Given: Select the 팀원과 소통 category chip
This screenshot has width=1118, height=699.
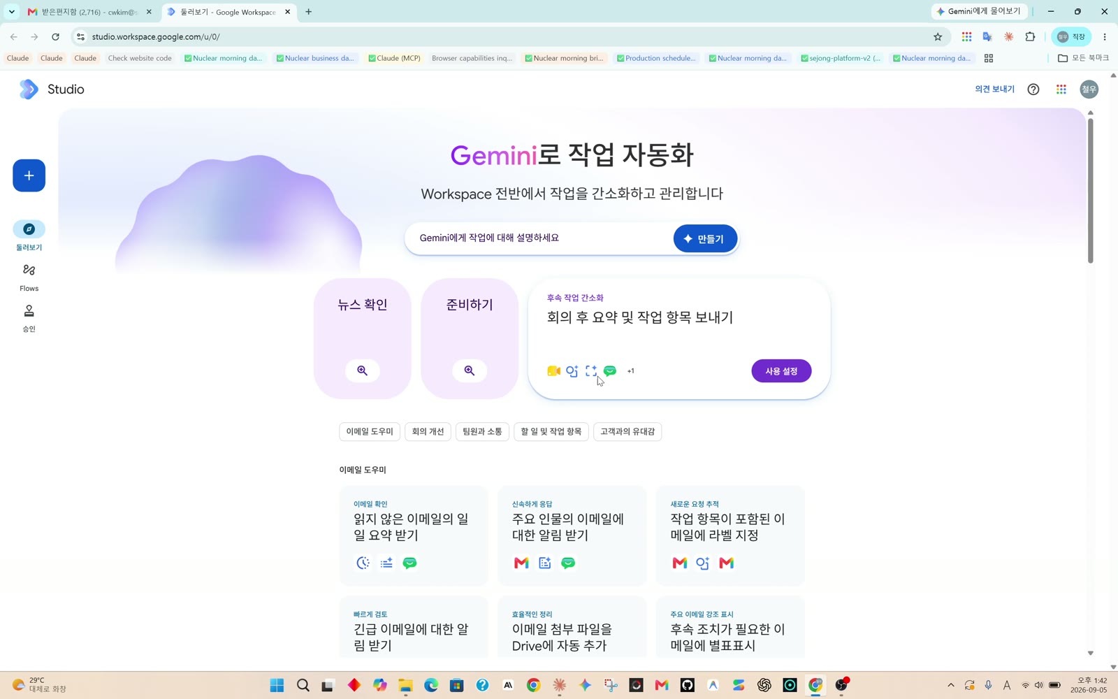Looking at the screenshot, I should pyautogui.click(x=482, y=431).
